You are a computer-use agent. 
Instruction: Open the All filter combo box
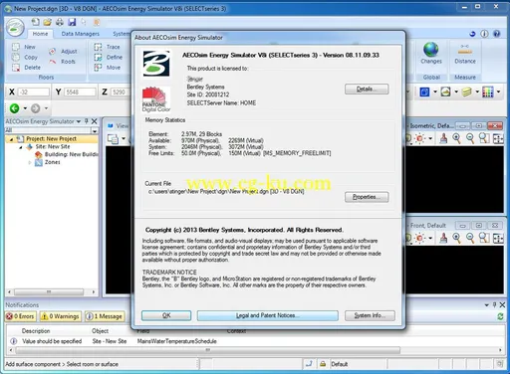95,130
